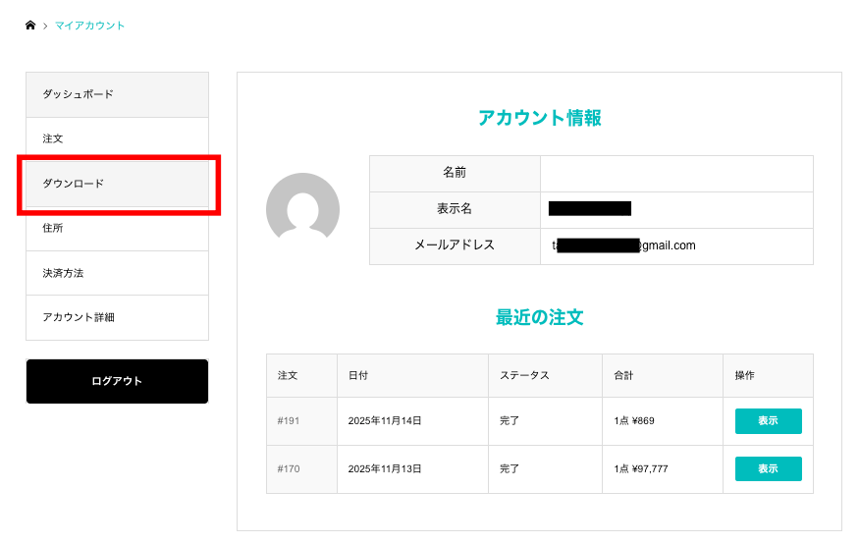Open アカウント詳細 in the sidebar

click(x=117, y=317)
